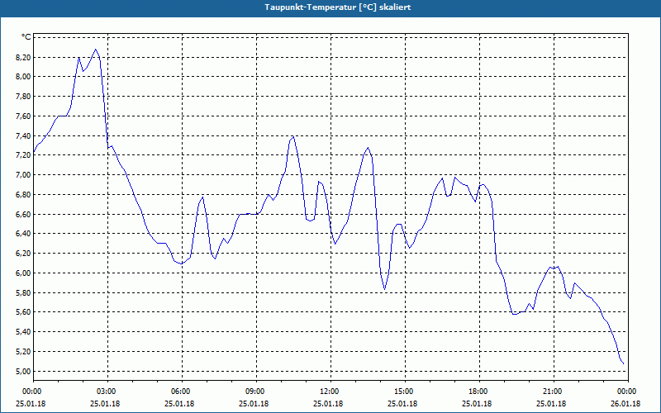Click the '5,40' y-axis value
661x413 pixels.
(23, 332)
